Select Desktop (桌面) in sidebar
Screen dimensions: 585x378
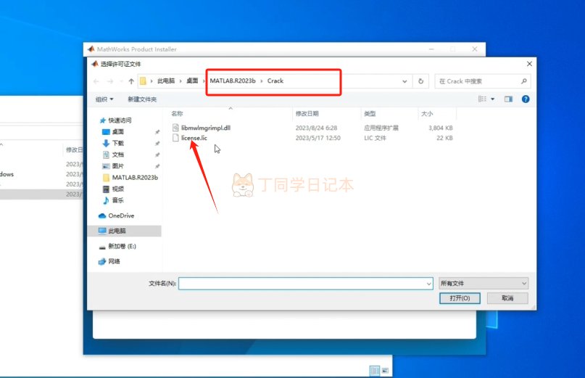click(118, 132)
